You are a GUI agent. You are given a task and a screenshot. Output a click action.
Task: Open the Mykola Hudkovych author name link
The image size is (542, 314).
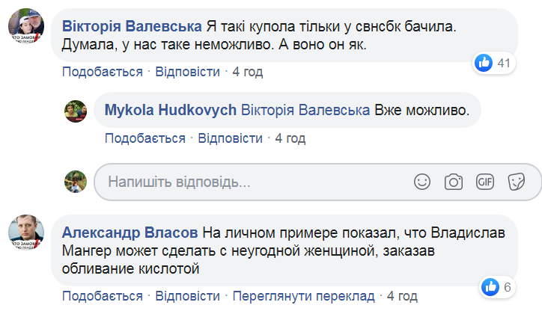(x=169, y=110)
